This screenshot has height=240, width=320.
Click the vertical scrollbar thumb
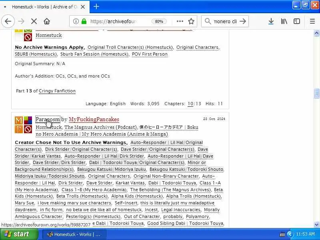[x=316, y=94]
